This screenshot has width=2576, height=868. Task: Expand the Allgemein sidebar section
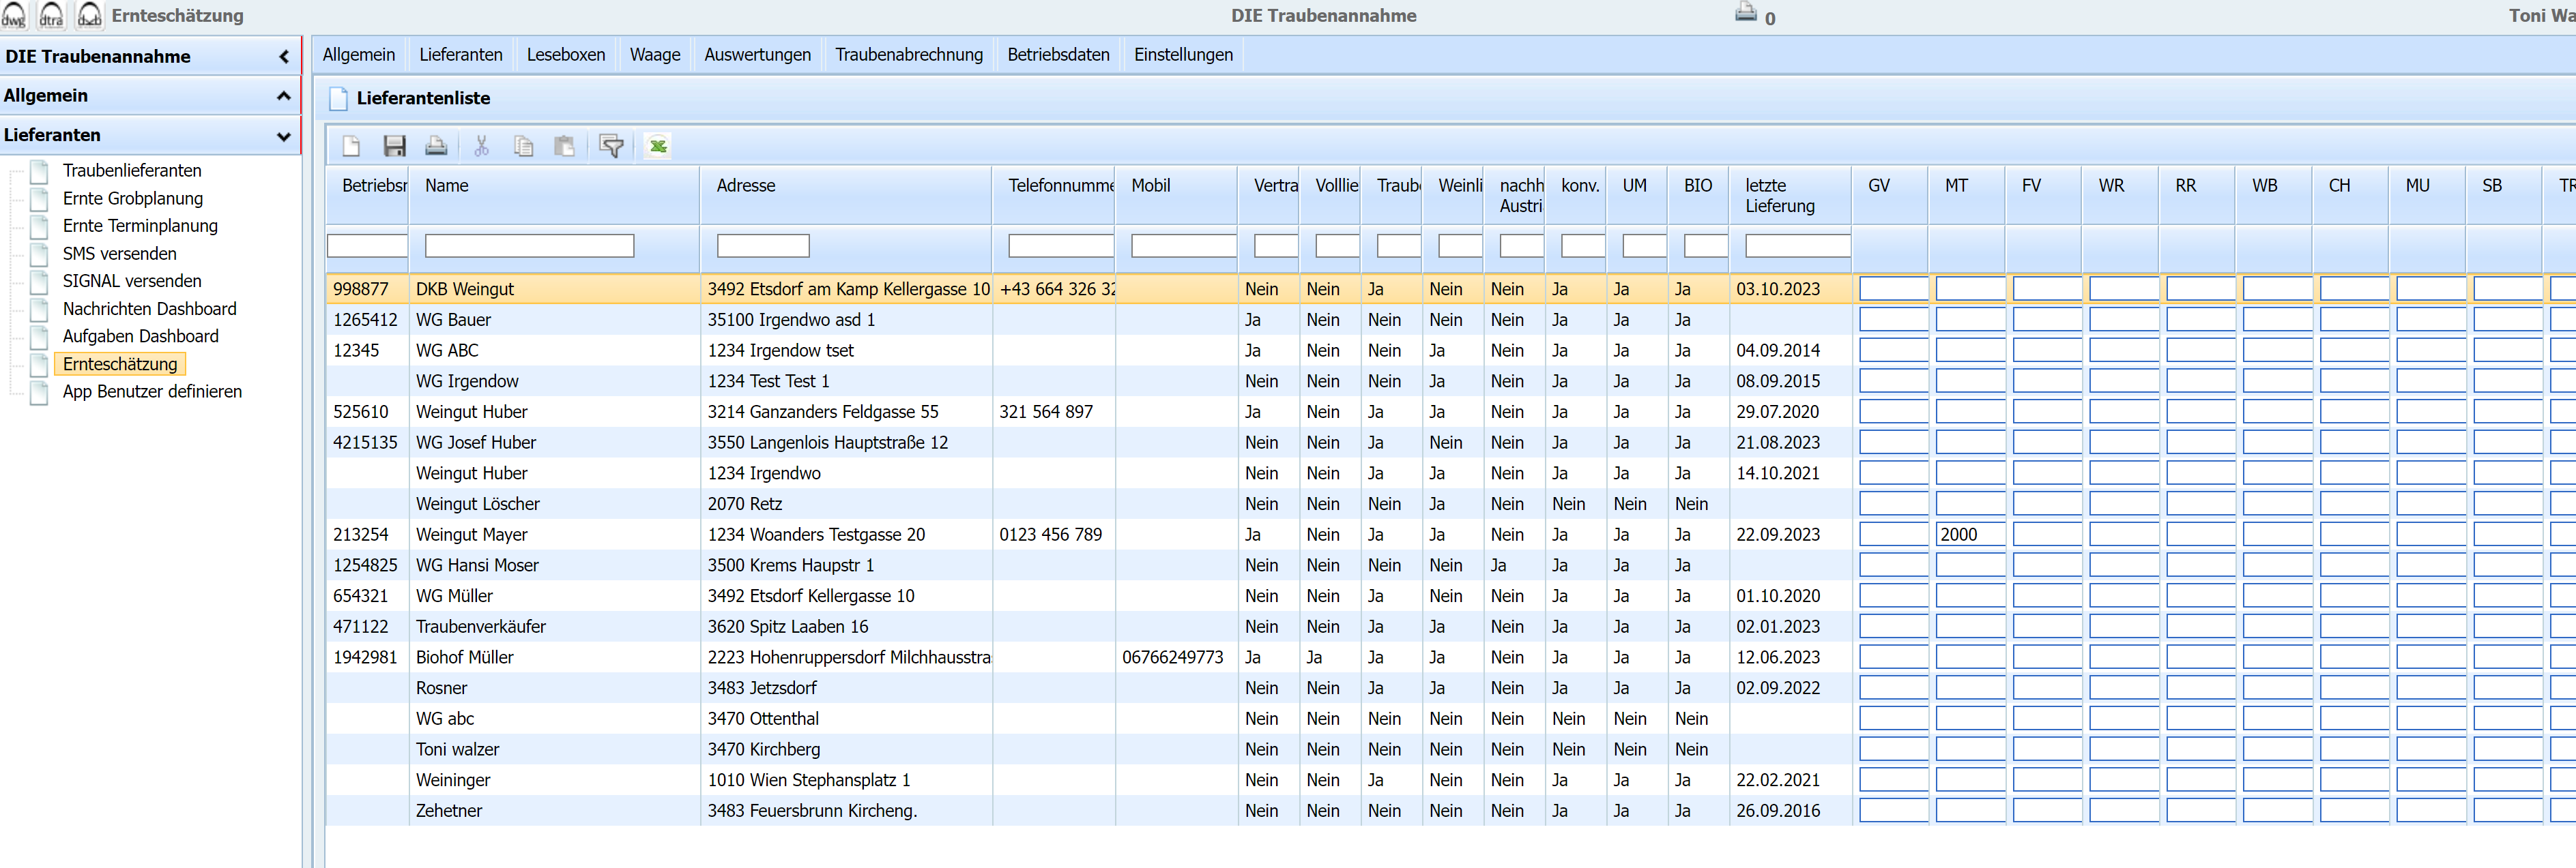click(284, 96)
